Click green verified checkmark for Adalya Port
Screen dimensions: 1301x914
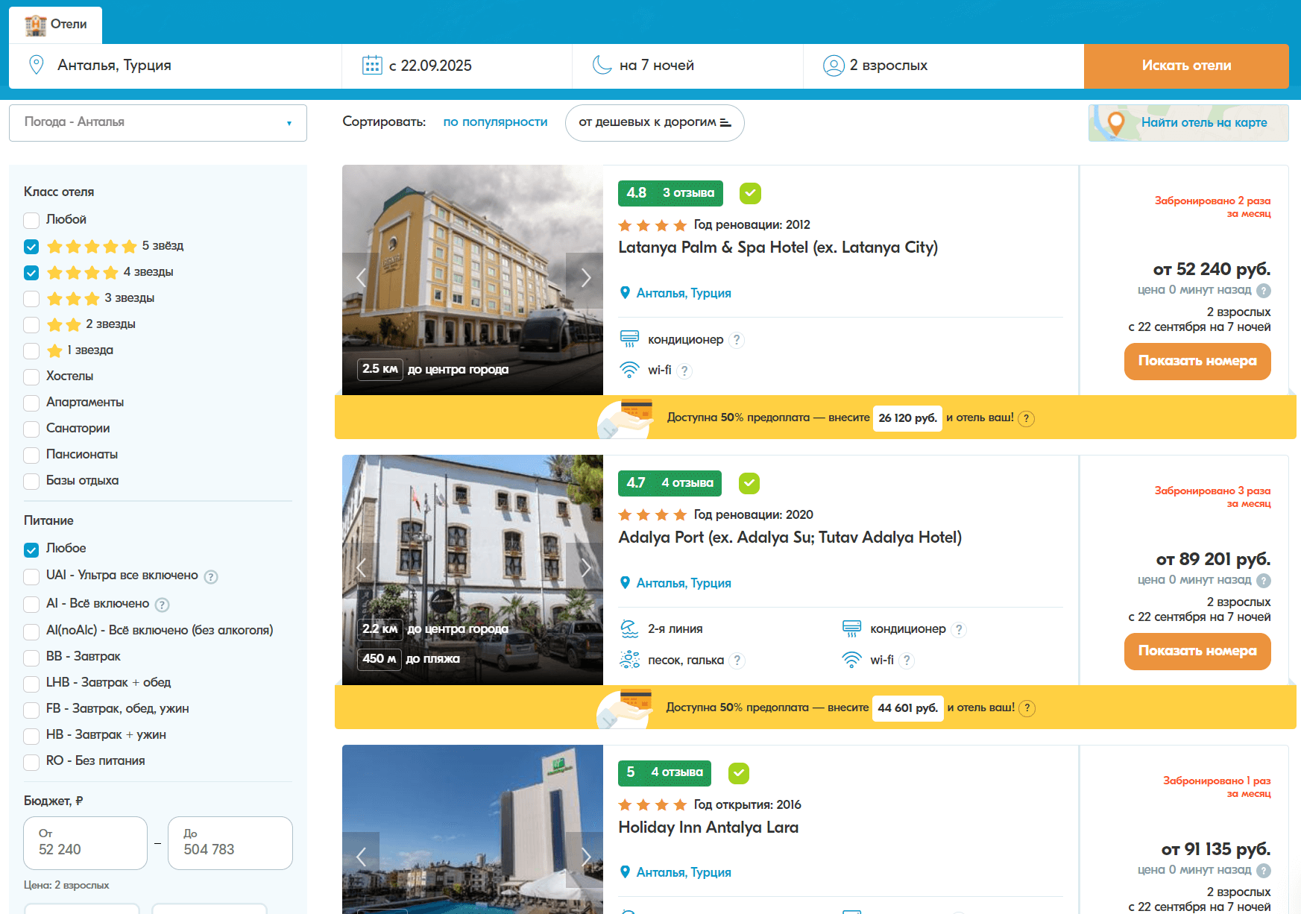[749, 483]
